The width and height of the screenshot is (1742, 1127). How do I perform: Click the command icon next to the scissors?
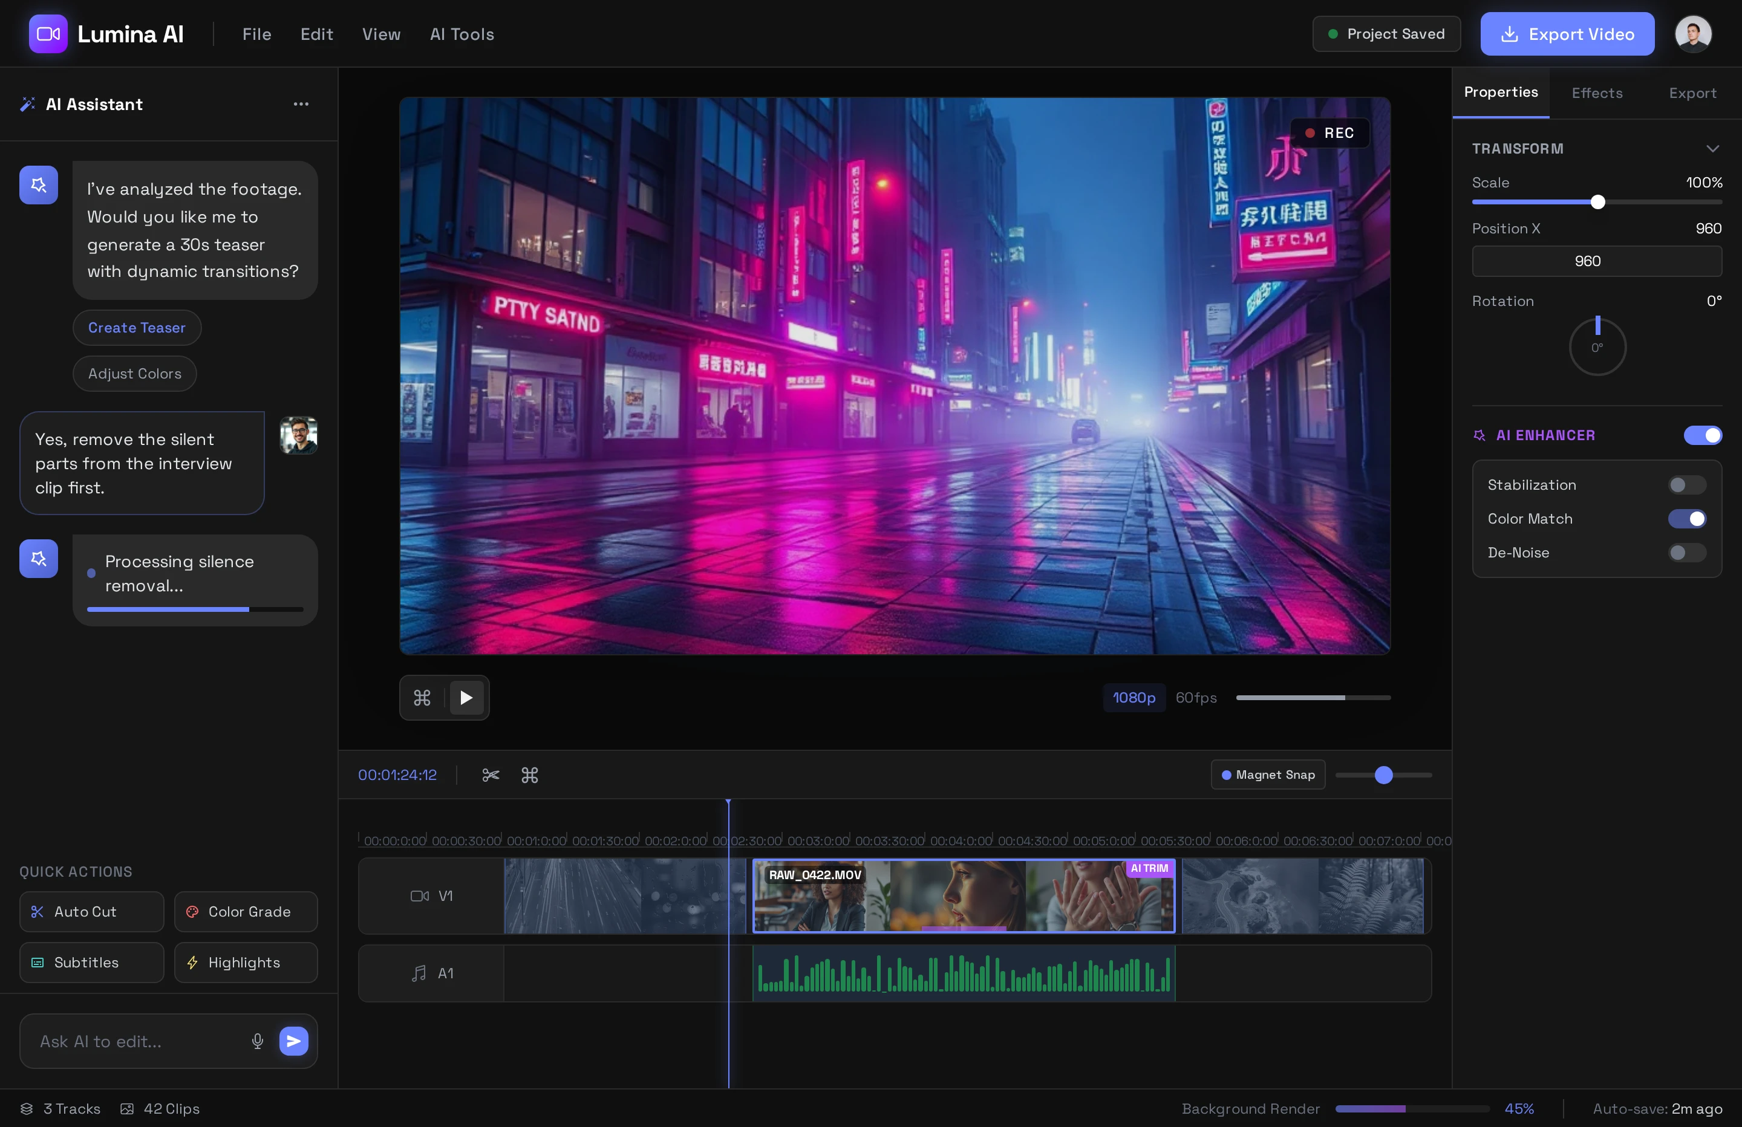[529, 775]
